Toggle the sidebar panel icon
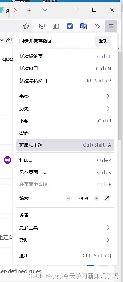 click(56, 27)
